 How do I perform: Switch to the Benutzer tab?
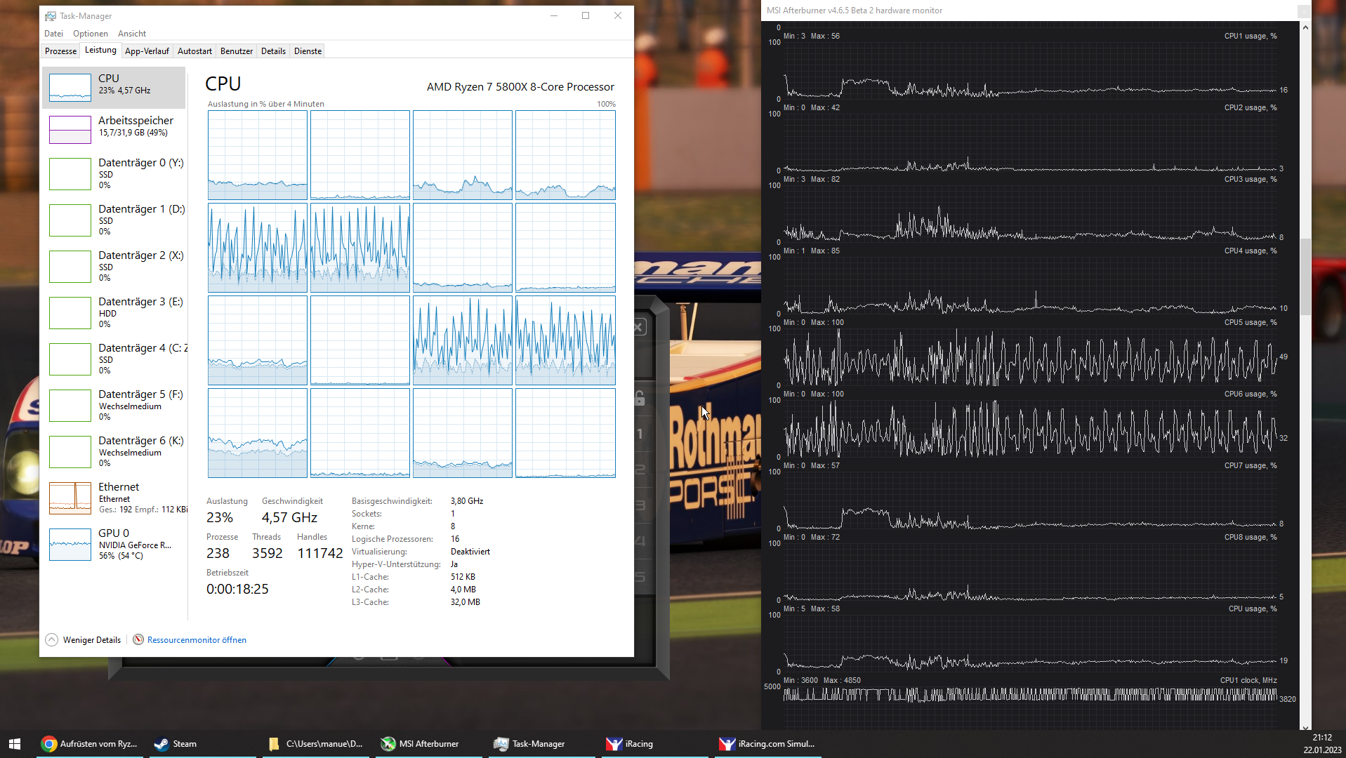(237, 51)
